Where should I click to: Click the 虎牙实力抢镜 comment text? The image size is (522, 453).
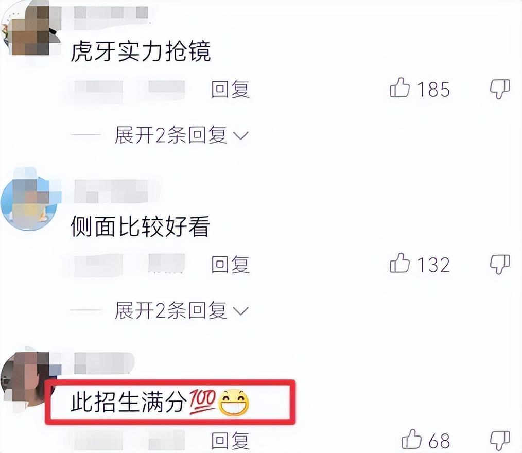[x=141, y=51]
